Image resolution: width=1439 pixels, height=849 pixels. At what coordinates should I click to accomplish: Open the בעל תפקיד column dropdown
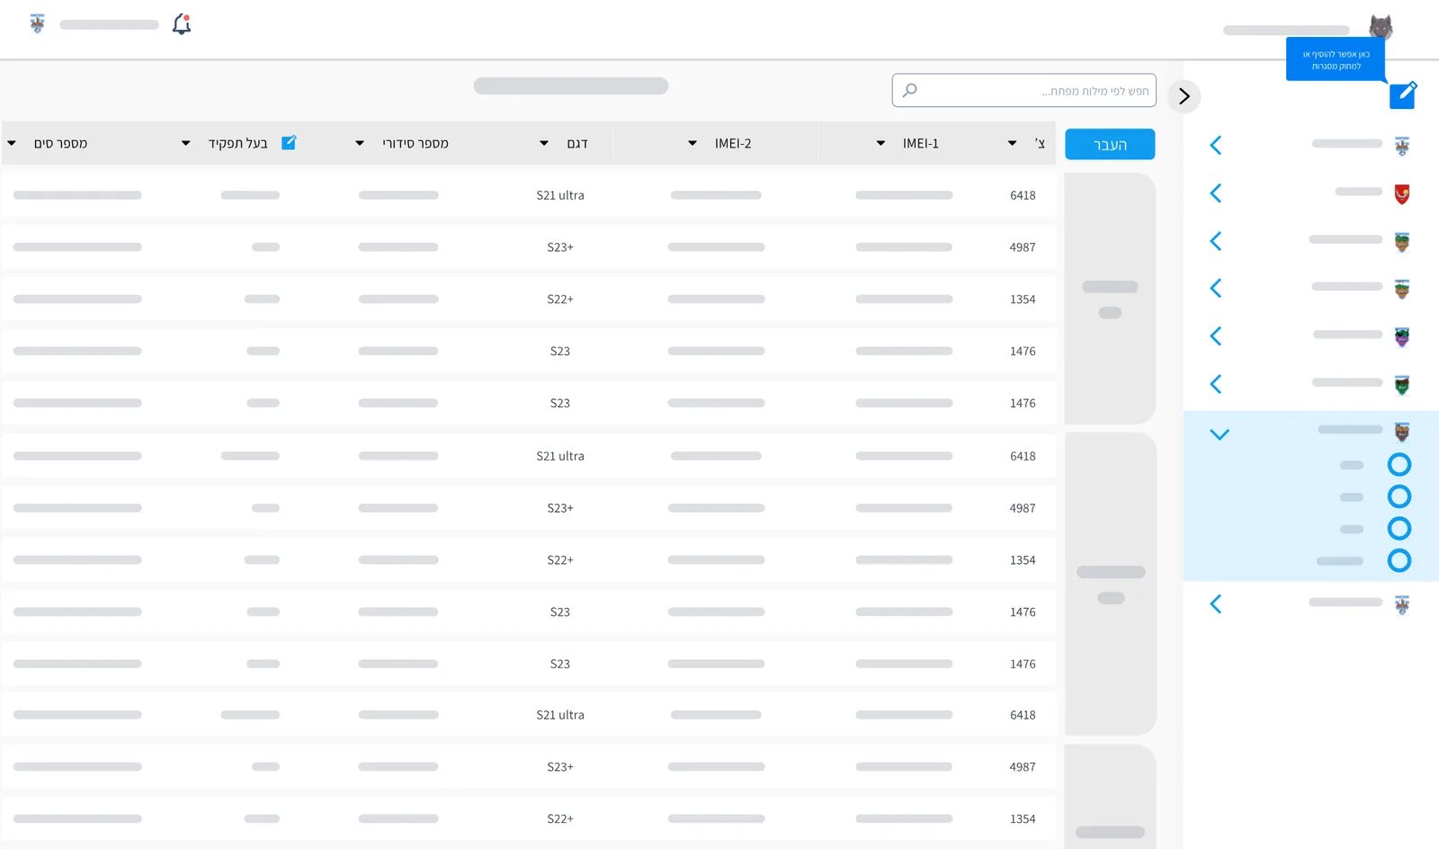186,144
